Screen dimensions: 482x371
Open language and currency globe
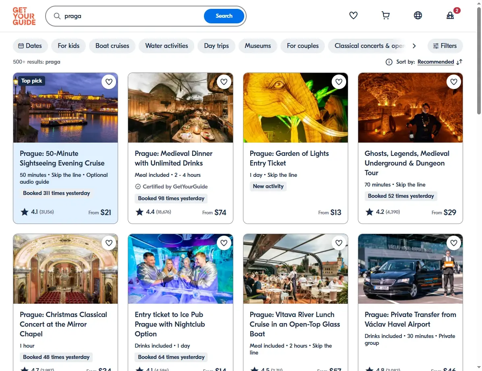(x=418, y=15)
